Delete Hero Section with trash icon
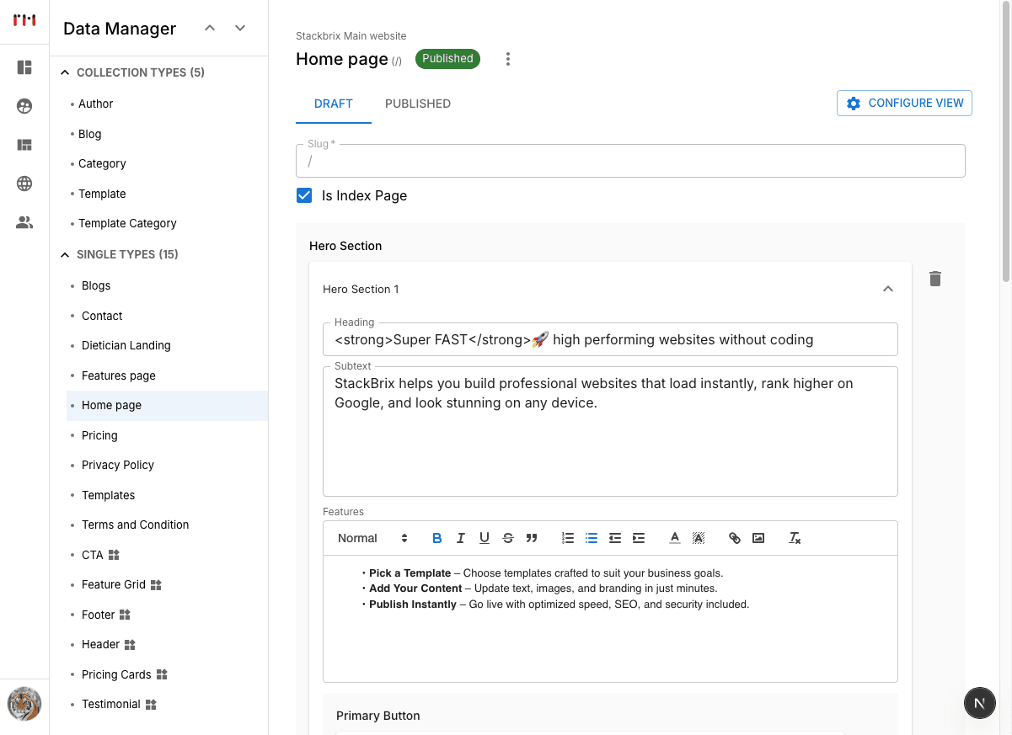1012x735 pixels. 934,279
